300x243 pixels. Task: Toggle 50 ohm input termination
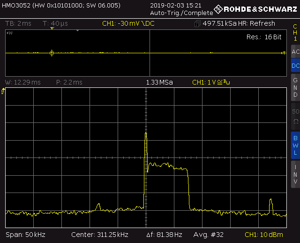[x=295, y=116]
